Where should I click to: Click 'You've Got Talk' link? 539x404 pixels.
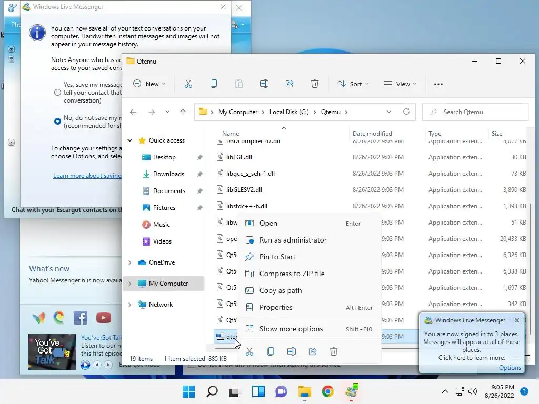click(102, 338)
